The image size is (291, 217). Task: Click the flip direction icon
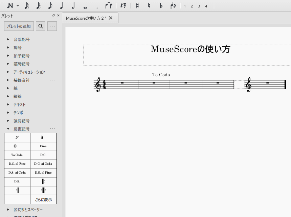[x=173, y=6]
